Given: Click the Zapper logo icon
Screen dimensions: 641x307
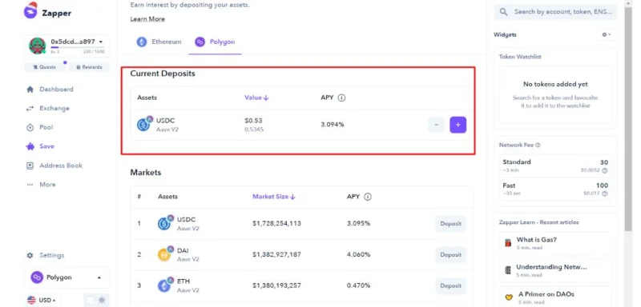Looking at the screenshot, I should tap(30, 11).
